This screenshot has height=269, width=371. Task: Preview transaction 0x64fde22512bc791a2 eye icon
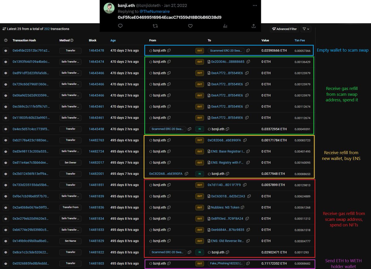pos(6,51)
